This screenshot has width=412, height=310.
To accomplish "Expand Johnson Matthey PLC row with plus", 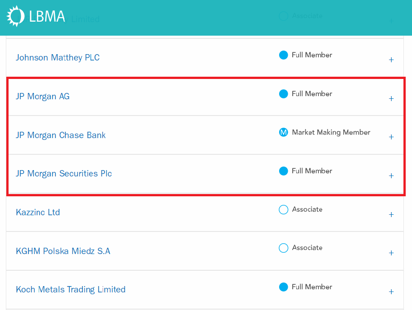I will pyautogui.click(x=391, y=60).
